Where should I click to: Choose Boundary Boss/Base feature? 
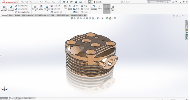(23, 12)
